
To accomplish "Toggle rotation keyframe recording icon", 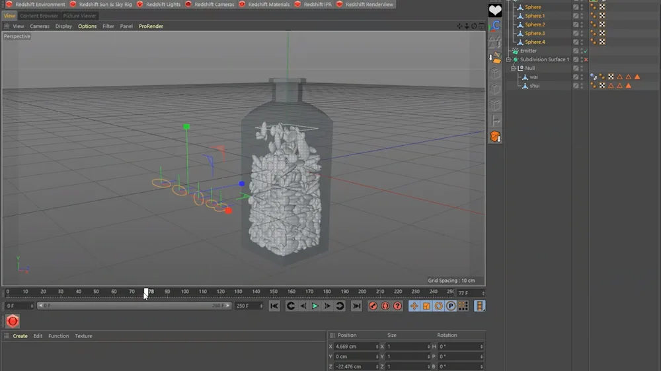I will pyautogui.click(x=439, y=306).
